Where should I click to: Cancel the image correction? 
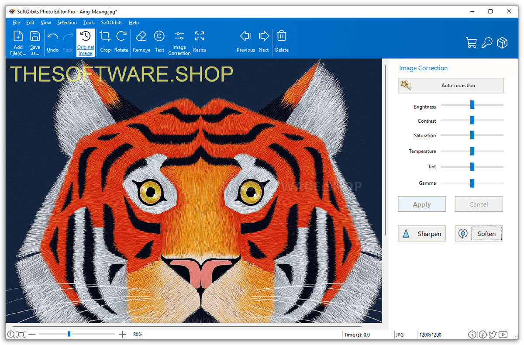[479, 204]
